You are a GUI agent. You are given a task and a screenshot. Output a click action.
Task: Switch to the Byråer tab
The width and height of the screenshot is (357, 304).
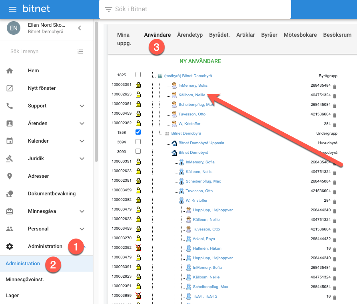point(269,35)
